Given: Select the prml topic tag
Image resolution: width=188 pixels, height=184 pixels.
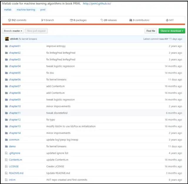Looking at the screenshot, I should pos(43,10).
